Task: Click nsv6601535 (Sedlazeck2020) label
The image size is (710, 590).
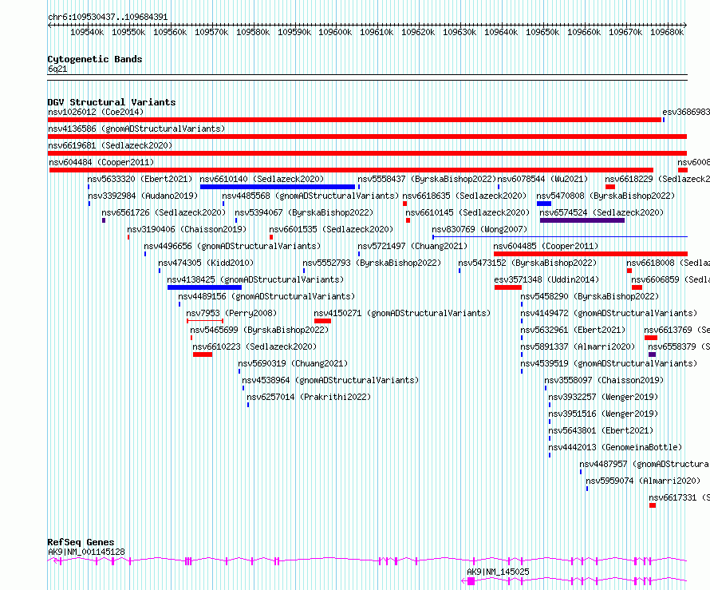Action: click(331, 229)
